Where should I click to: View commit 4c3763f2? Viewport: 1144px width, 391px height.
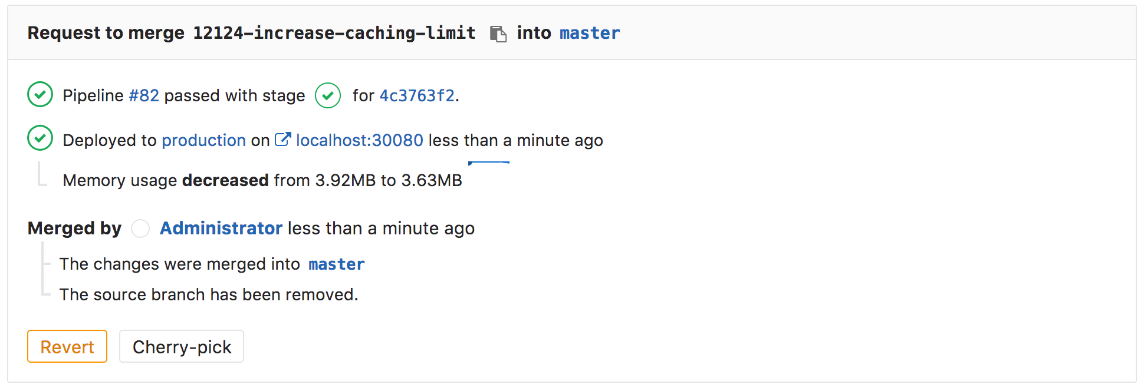418,95
